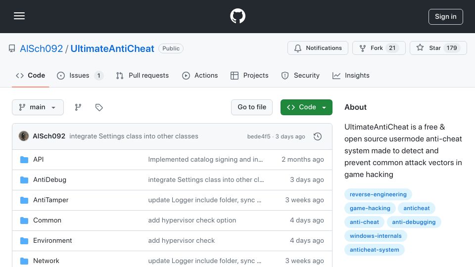Open the API folder
This screenshot has height=267, width=475.
tap(39, 160)
